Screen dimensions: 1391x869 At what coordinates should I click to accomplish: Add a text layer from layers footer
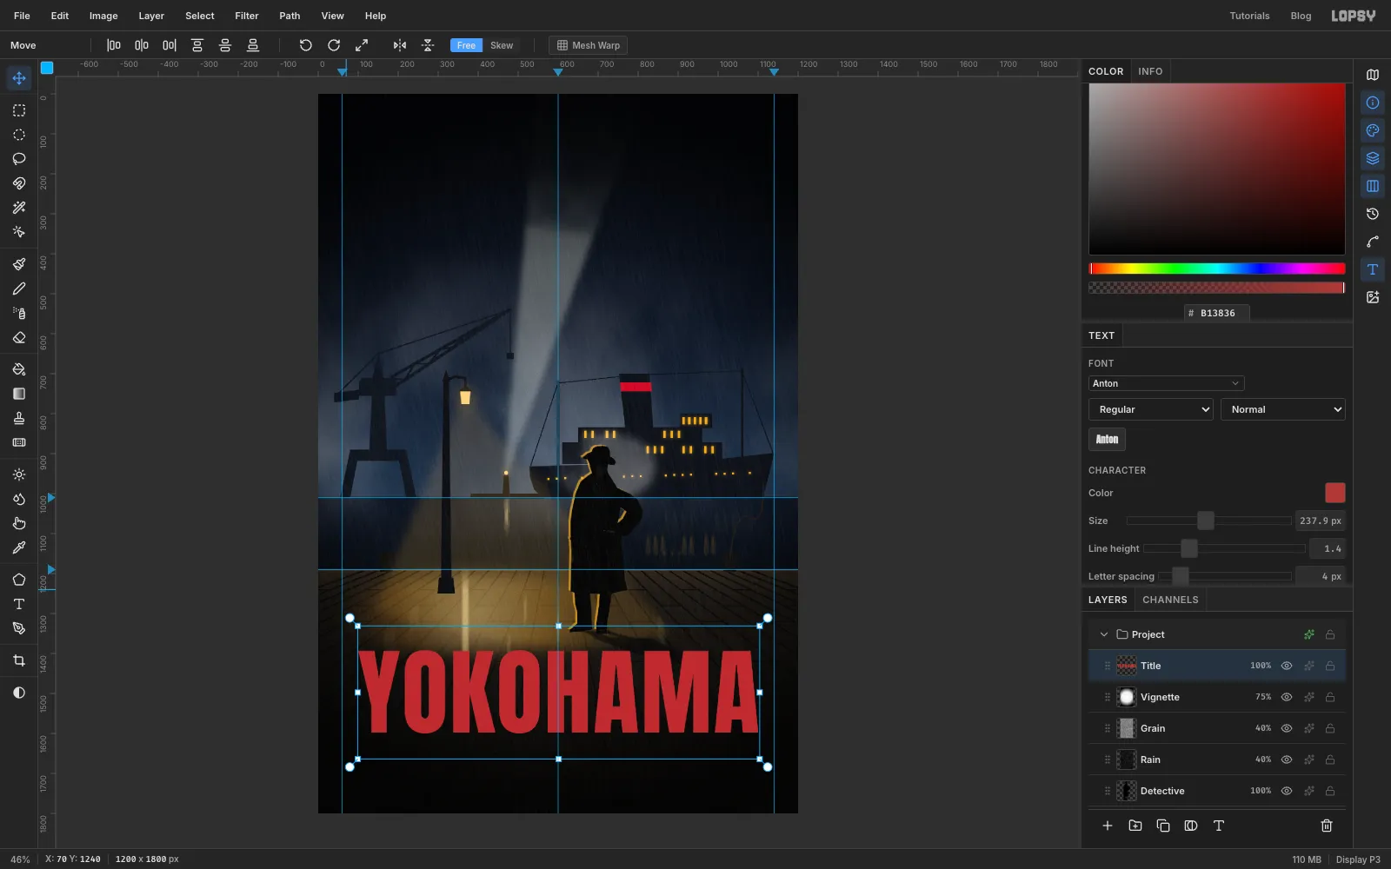[x=1219, y=826]
